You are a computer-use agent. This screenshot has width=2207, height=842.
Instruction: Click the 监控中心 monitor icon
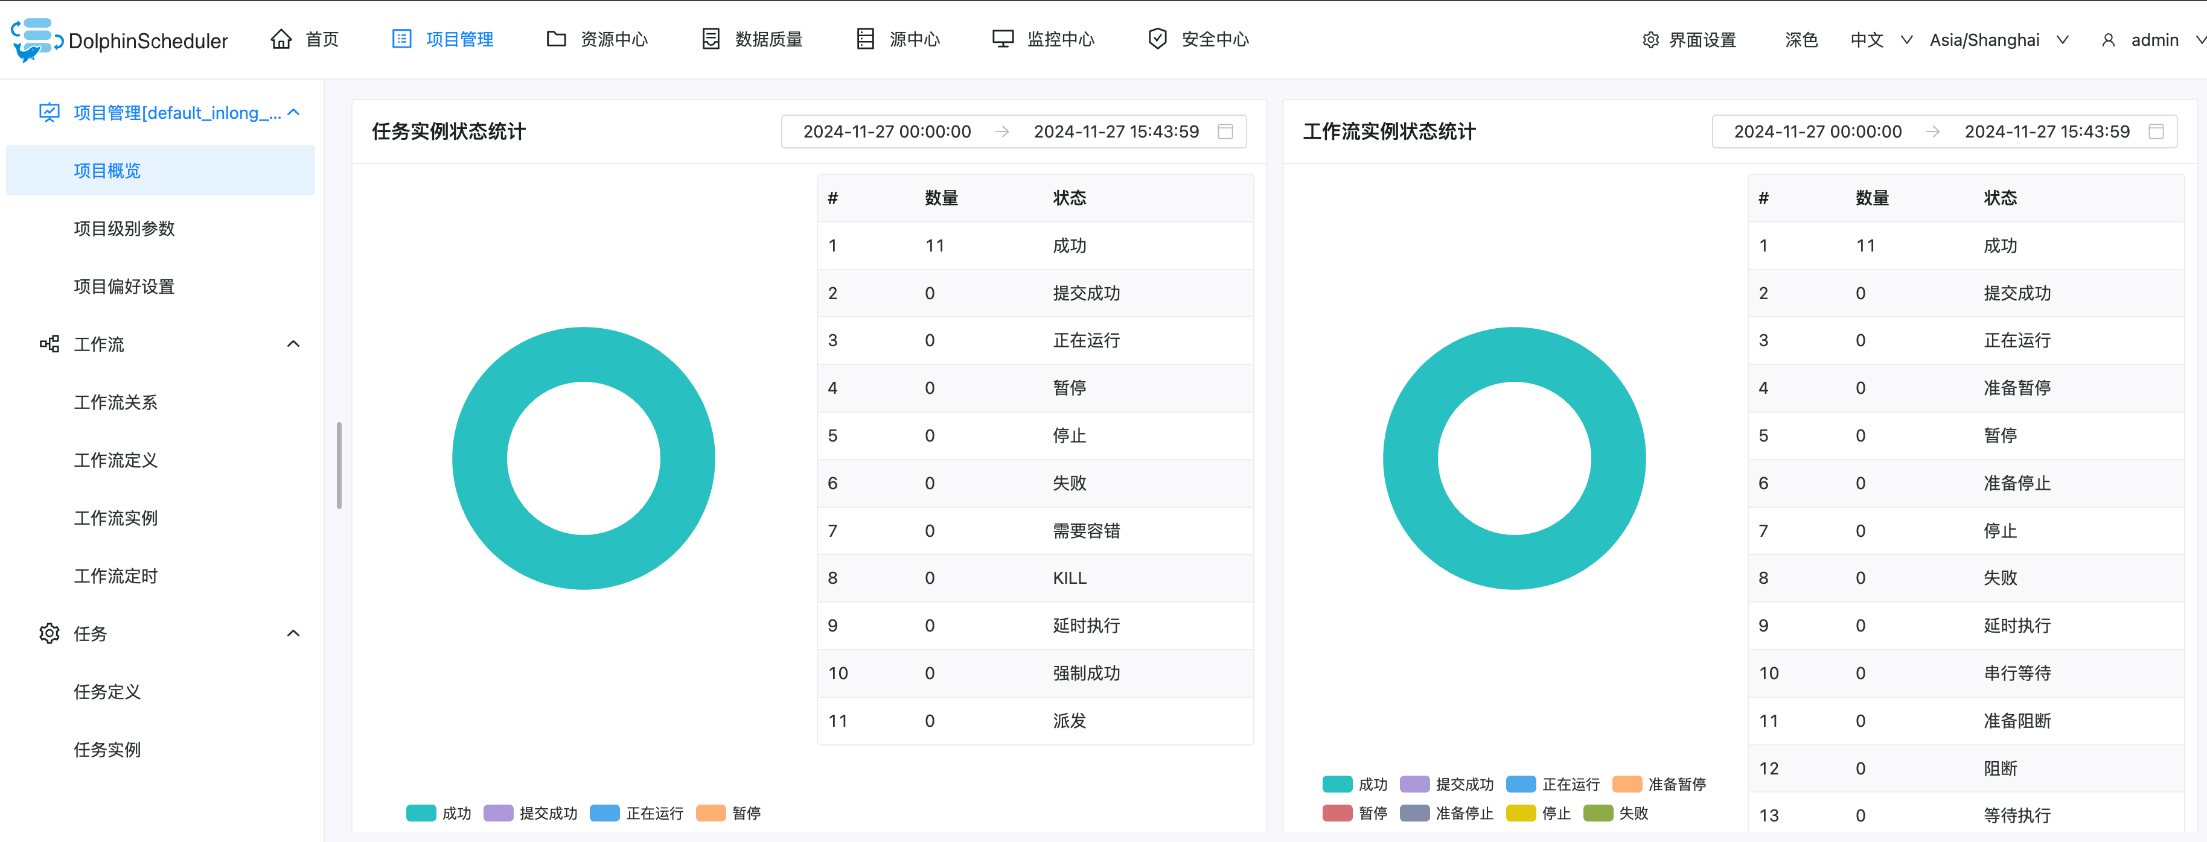pos(1003,39)
